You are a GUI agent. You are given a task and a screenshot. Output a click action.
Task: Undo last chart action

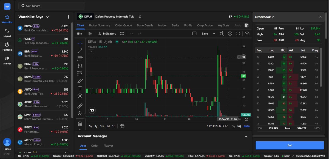[132, 33]
